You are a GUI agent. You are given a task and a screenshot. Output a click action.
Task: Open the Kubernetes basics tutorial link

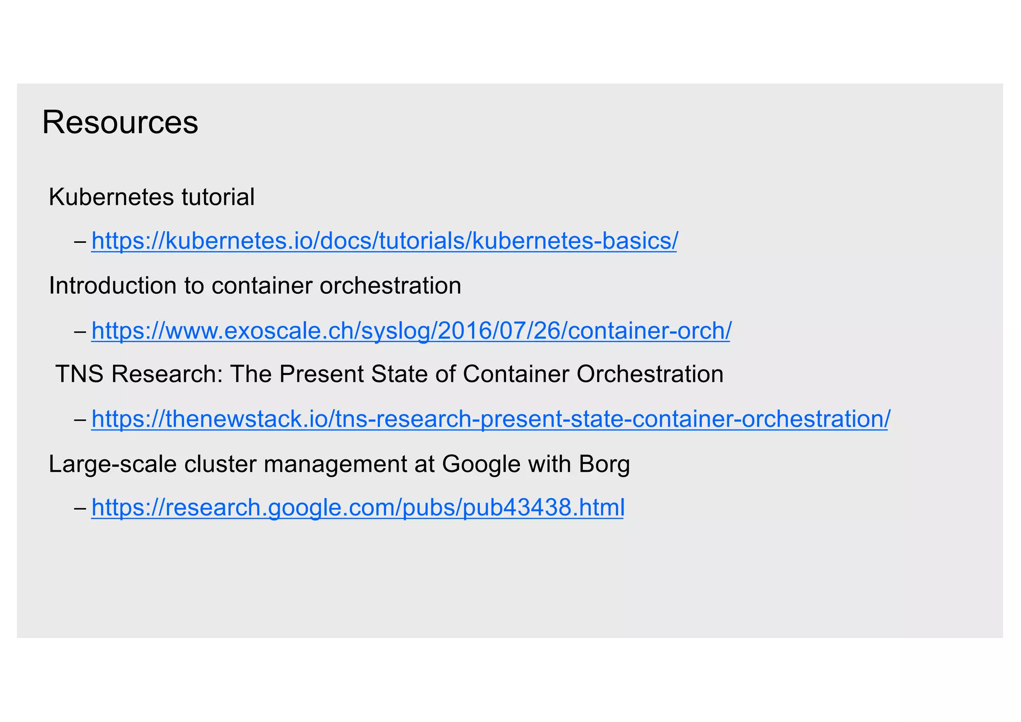click(x=384, y=241)
